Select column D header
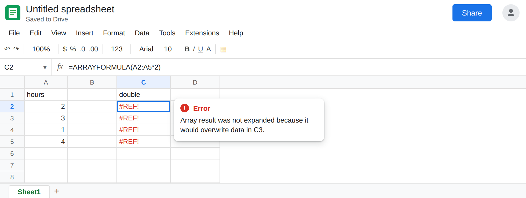This screenshot has width=526, height=198. 195,82
